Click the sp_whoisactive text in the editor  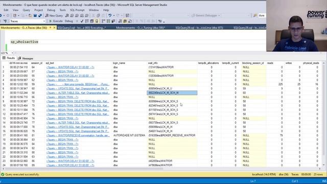pyautogui.click(x=25, y=42)
